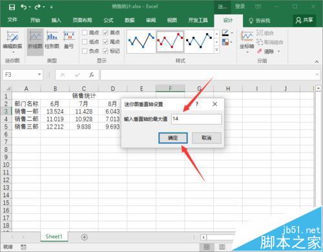Uncheck the 标记 markers checkbox
323x252 pixels.
[x=105, y=51]
